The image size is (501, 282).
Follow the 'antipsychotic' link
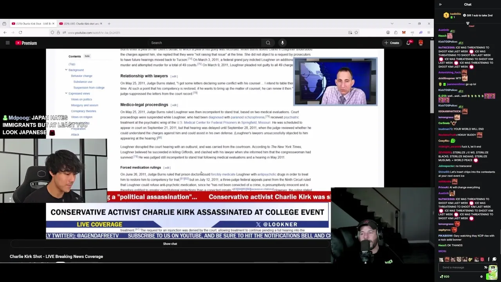(267, 174)
